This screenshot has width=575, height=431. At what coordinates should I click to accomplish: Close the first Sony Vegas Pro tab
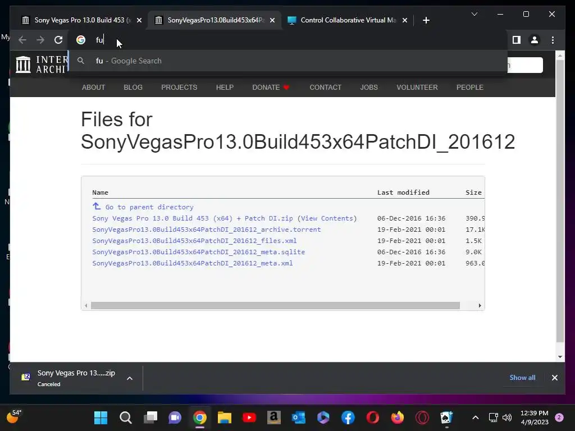tap(139, 20)
